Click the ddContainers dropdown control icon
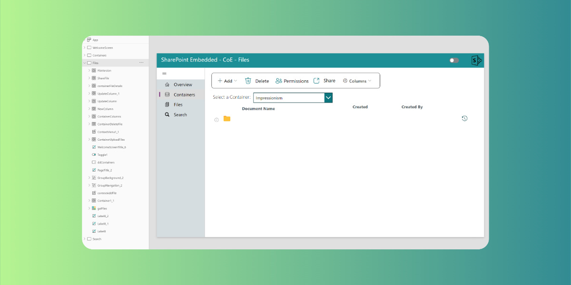571x285 pixels. coord(94,162)
